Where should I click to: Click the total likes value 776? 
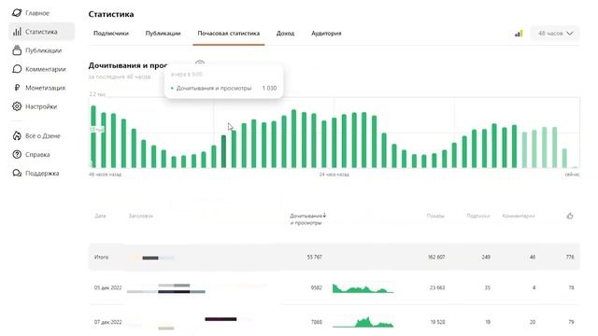(570, 258)
